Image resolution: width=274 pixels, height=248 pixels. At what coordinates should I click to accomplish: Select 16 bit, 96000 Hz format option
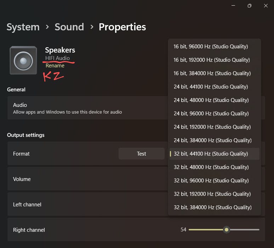click(211, 47)
